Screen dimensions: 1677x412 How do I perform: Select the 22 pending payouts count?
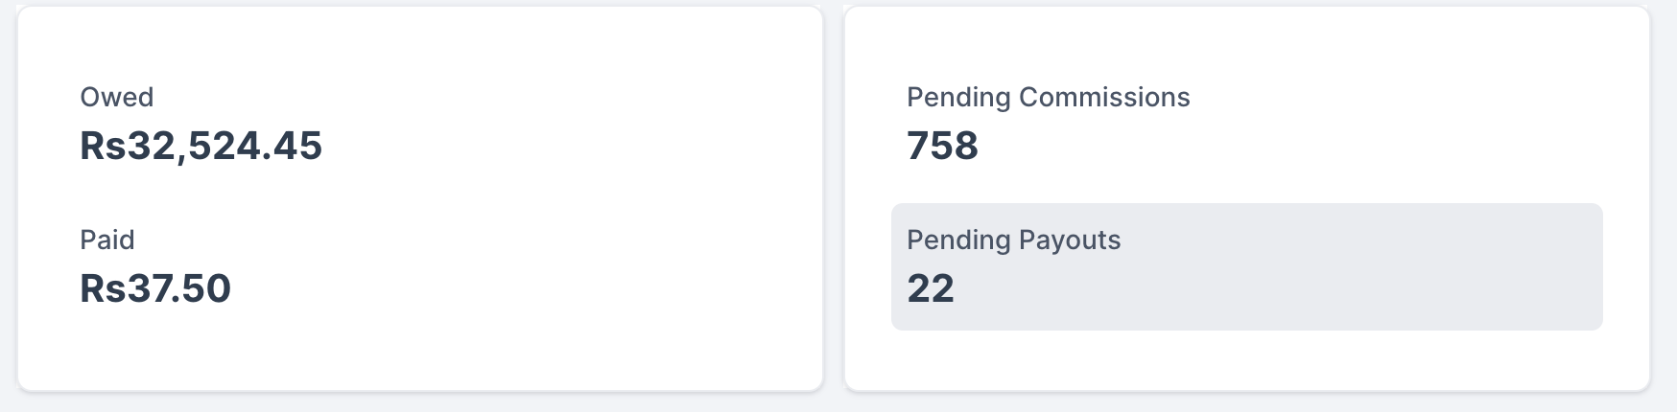pos(931,288)
